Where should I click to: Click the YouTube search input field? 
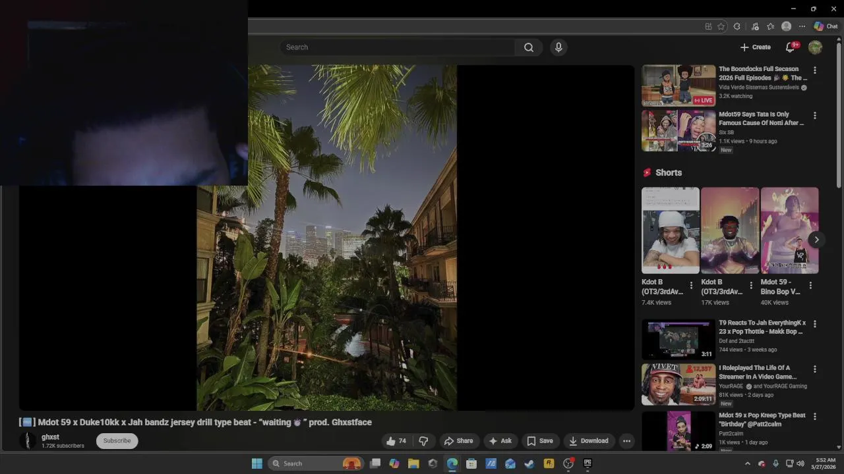pyautogui.click(x=398, y=47)
